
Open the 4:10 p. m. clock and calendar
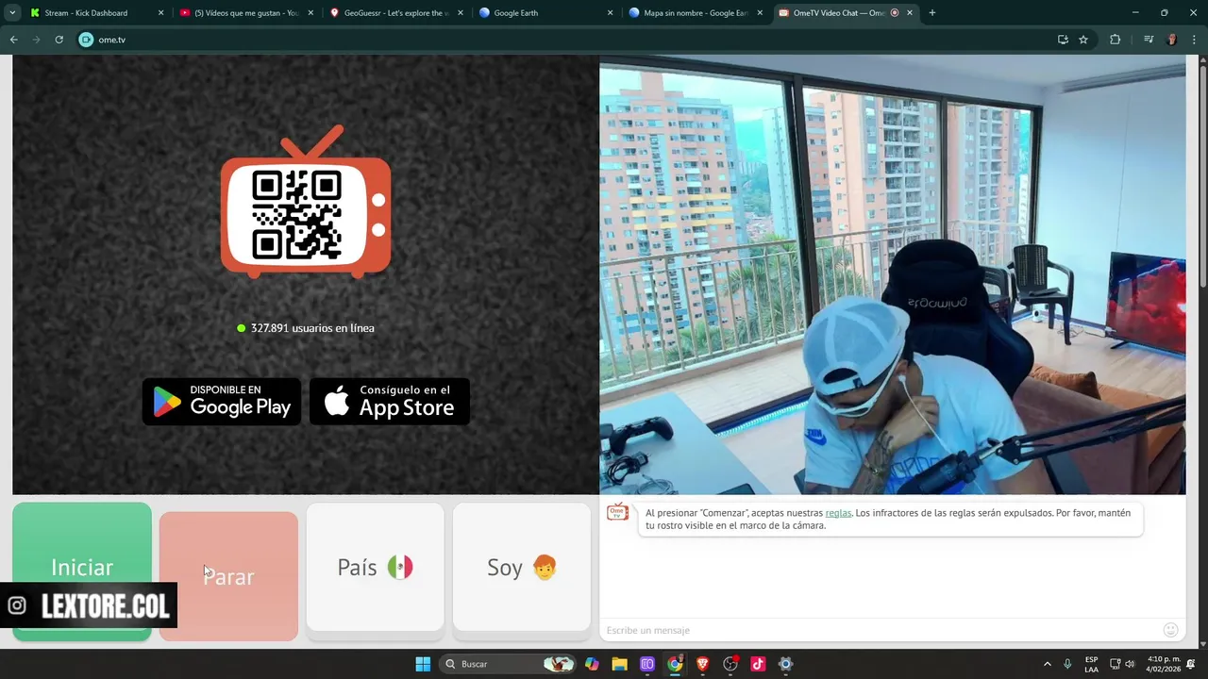(1164, 664)
